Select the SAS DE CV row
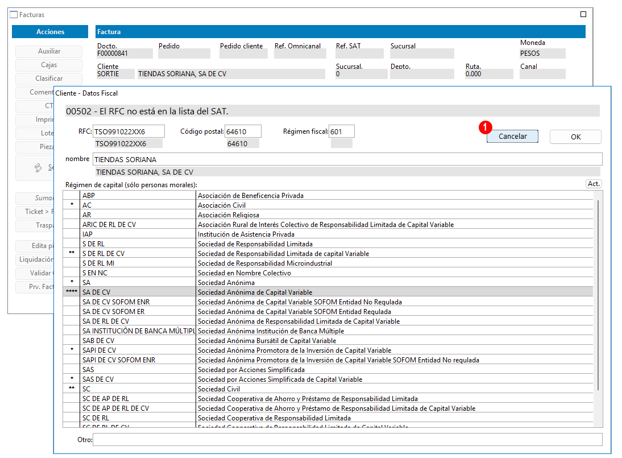This screenshot has height=458, width=622. point(328,379)
